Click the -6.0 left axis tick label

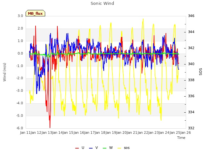(x=20, y=128)
